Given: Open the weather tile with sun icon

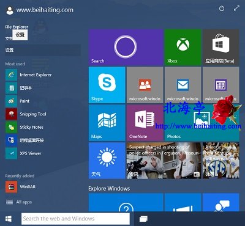Looking at the screenshot, I should [x=107, y=161].
